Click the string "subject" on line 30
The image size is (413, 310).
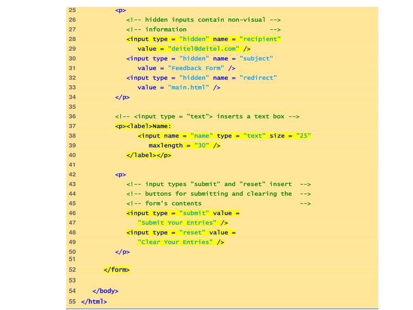pos(256,59)
